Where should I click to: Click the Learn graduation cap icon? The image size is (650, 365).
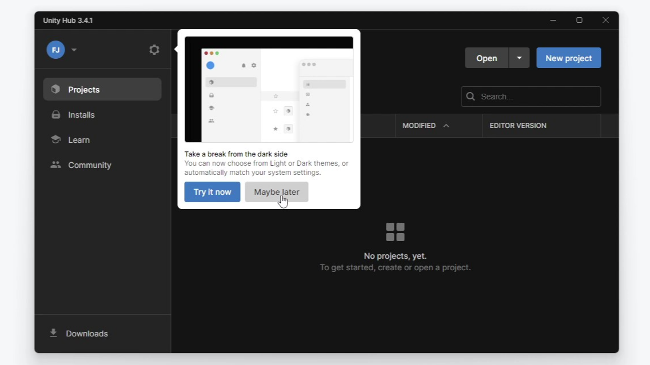pyautogui.click(x=55, y=139)
